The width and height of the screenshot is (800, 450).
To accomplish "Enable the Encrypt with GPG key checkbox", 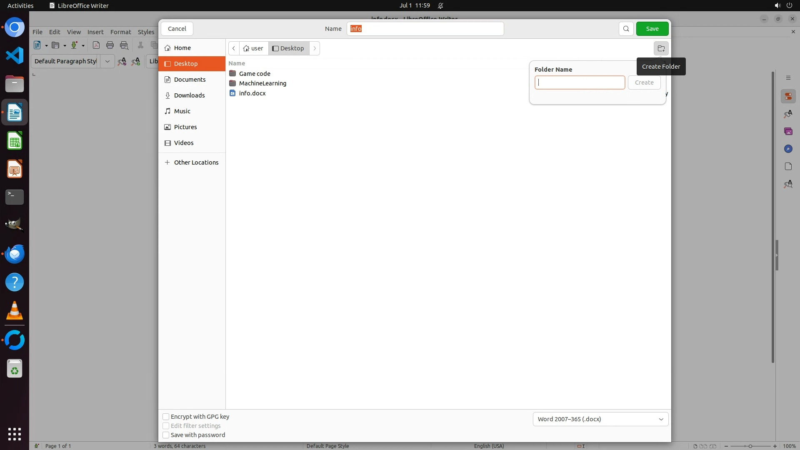I will tap(166, 417).
